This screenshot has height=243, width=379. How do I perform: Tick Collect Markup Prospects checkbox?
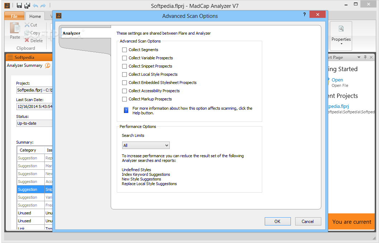point(124,99)
